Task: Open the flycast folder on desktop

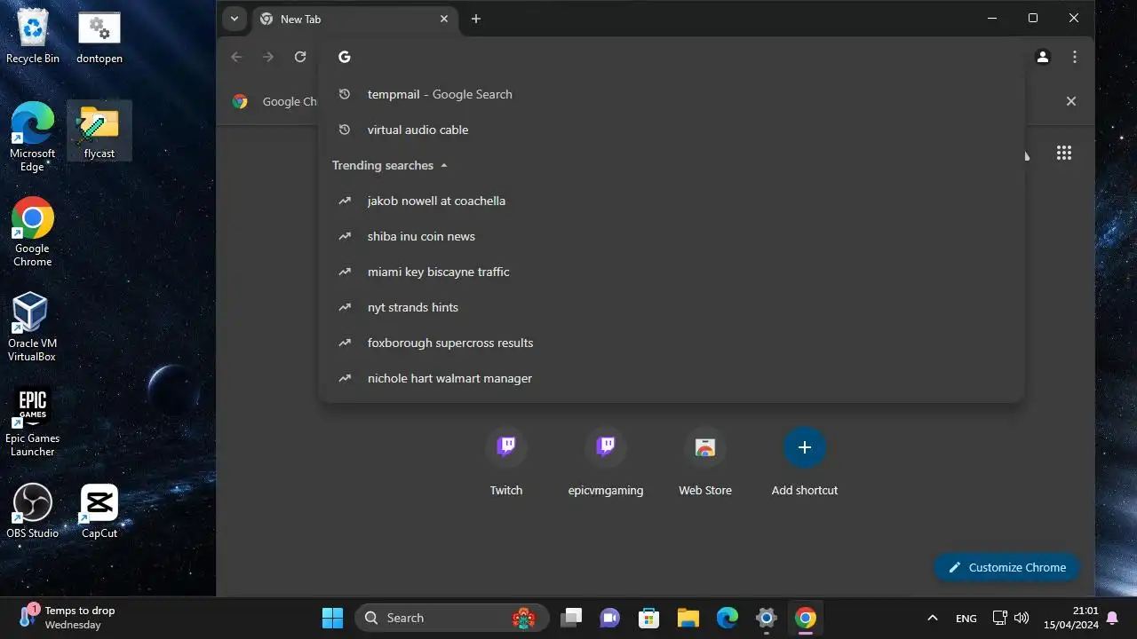Action: tap(99, 130)
